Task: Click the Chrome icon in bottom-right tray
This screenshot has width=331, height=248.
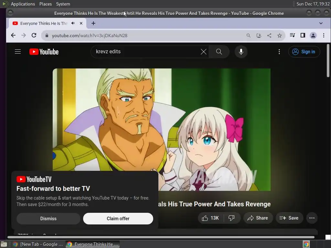Action: click(306, 244)
